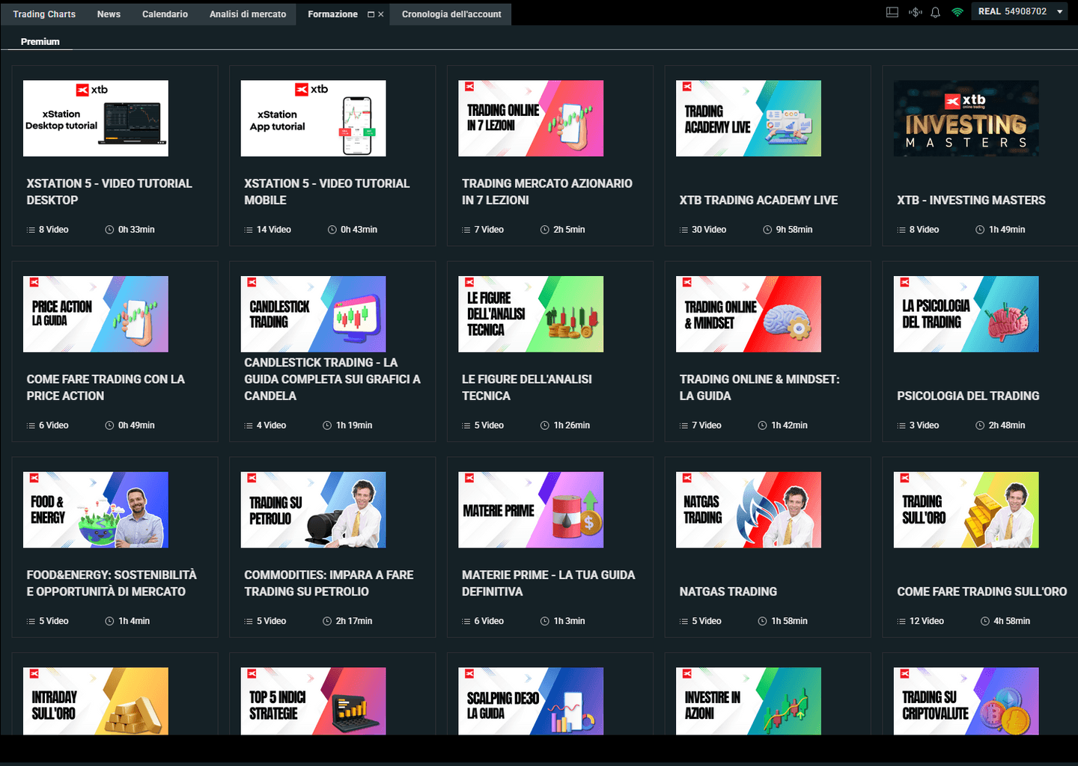Click the clock icon beside 2h 17min
This screenshot has width=1078, height=766.
[327, 621]
